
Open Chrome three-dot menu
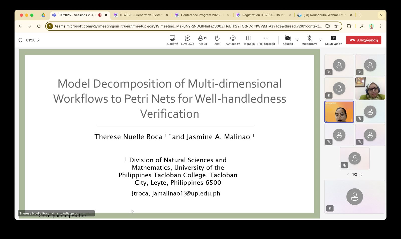(x=381, y=26)
